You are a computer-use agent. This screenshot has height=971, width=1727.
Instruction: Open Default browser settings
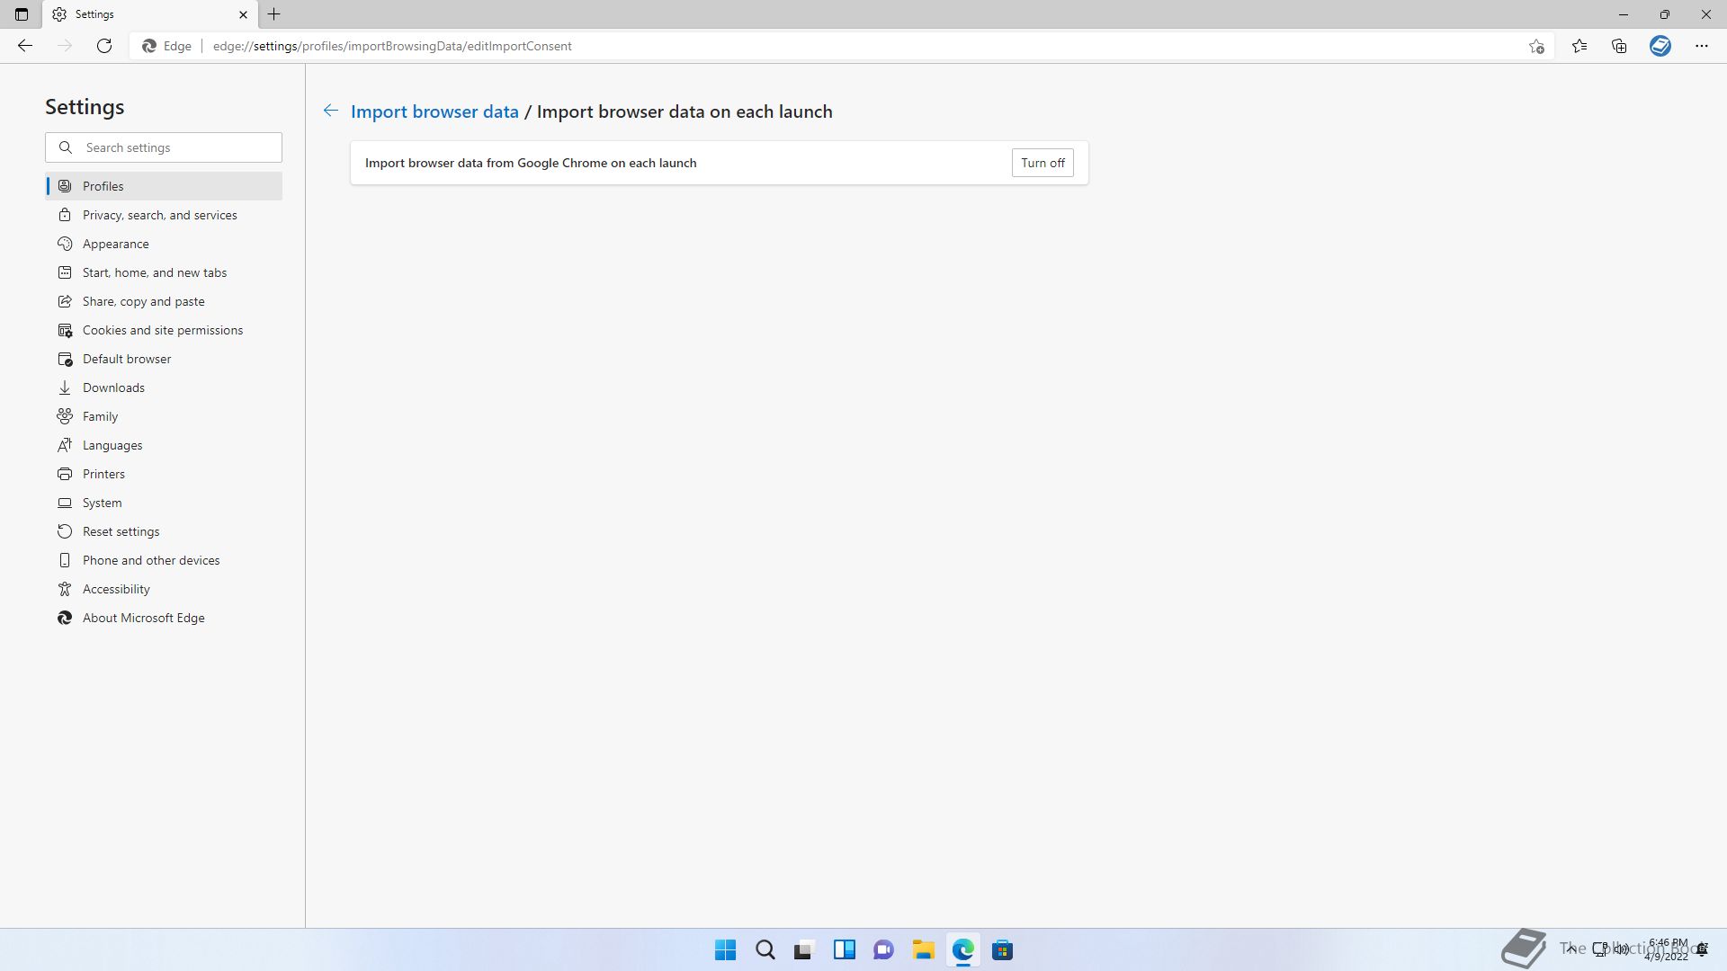(164, 359)
